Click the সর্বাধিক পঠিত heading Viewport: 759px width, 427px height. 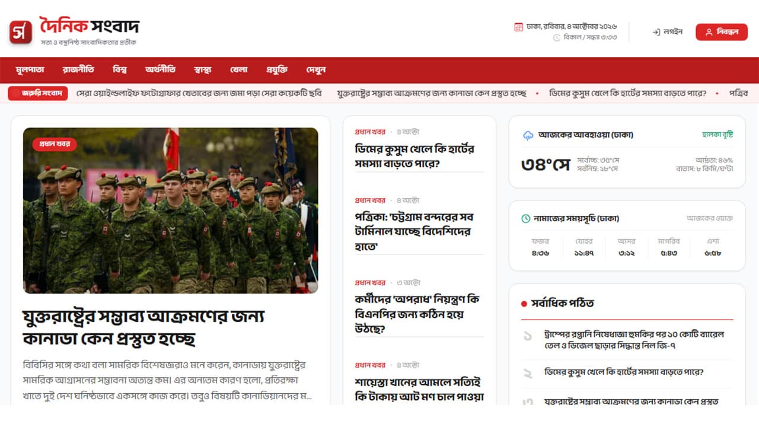click(563, 304)
